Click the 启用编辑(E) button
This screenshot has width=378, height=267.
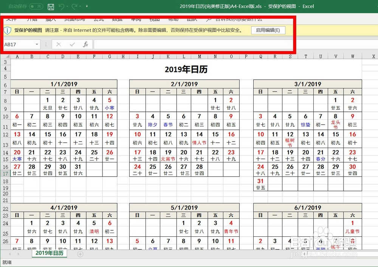point(268,30)
